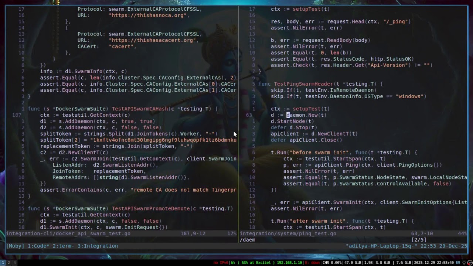Viewport: 473px width, 266px height.
Task: Click t.Run("after swarm init") line
Action: [342, 221]
